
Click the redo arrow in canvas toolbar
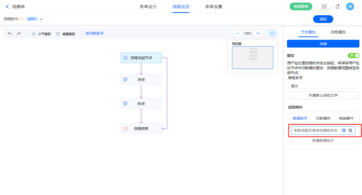click(19, 34)
